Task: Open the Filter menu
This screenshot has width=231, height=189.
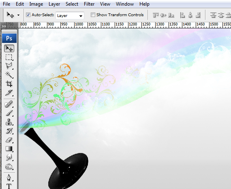Action: (x=89, y=4)
